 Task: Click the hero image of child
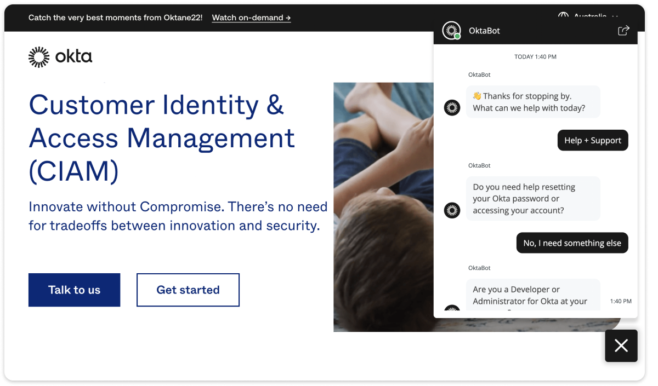tap(384, 207)
